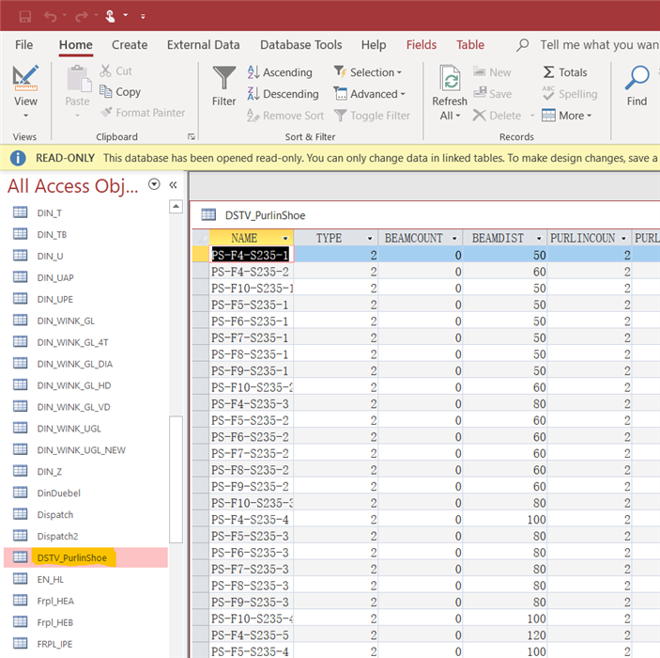Click the Redo arrow in title bar
660x658 pixels.
[x=82, y=16]
